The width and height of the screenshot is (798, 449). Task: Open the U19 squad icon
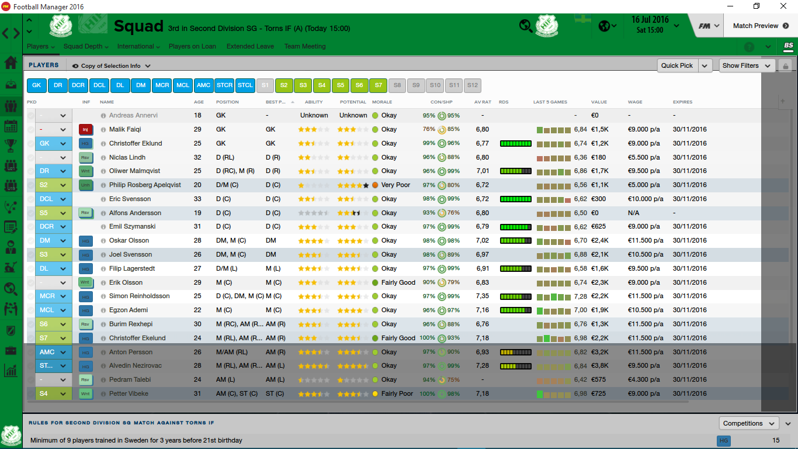coord(11,187)
